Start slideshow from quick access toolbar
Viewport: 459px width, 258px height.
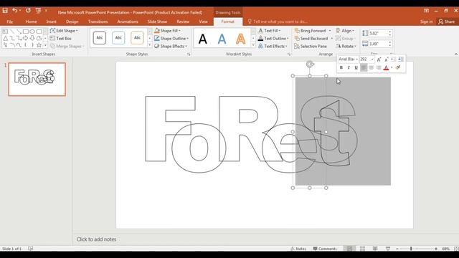coord(38,11)
